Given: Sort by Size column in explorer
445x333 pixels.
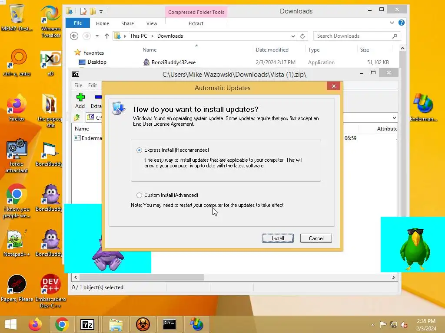Looking at the screenshot, I should tap(365, 50).
